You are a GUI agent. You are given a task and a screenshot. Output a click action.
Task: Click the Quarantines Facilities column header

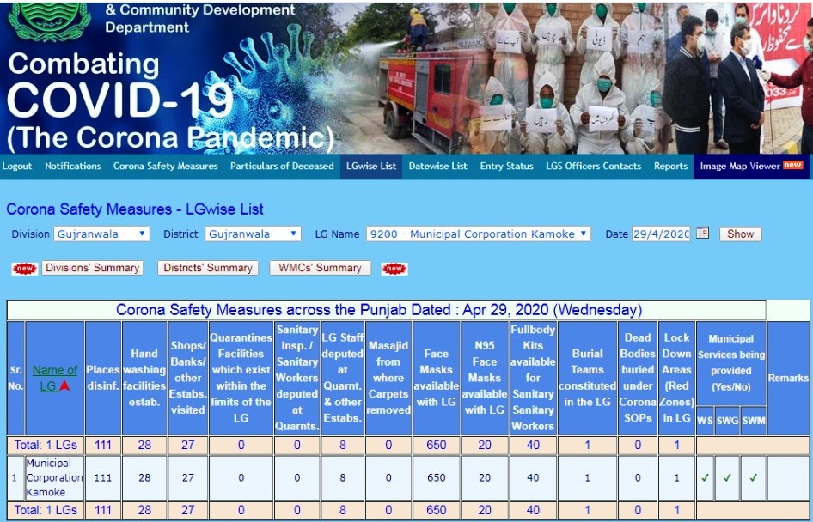coord(241,378)
